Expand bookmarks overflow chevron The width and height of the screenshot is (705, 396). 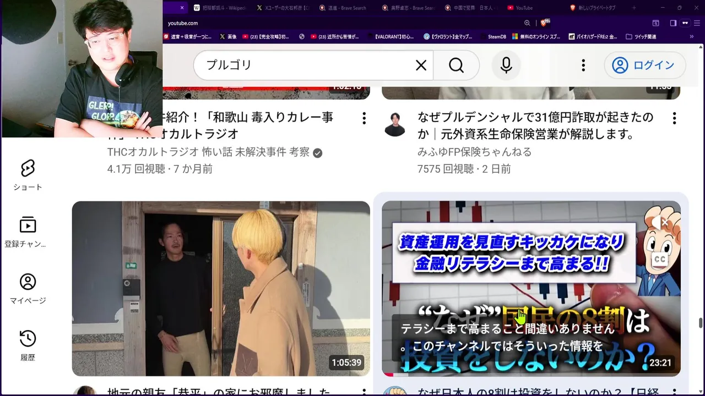(x=692, y=37)
